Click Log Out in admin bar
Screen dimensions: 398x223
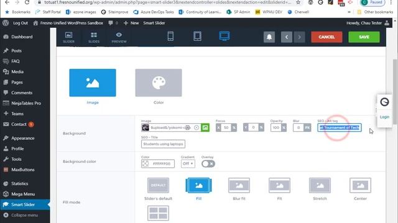[21, 23]
